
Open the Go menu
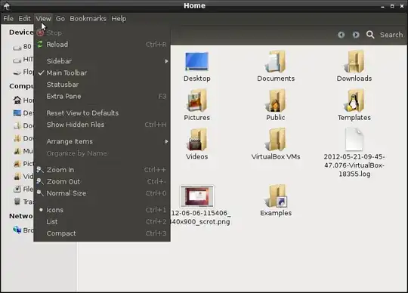point(60,19)
